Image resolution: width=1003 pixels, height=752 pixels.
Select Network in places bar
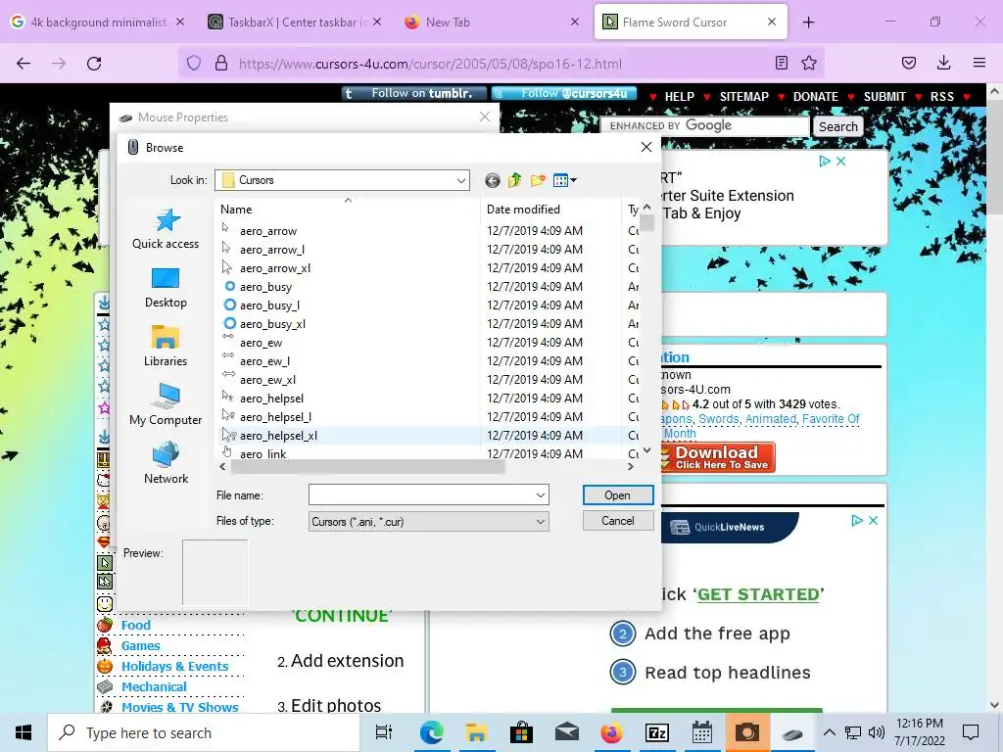(x=166, y=464)
